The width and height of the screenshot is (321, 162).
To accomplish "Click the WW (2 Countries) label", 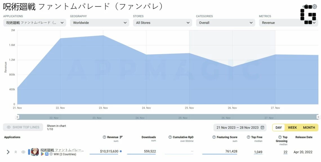I will [x=65, y=154].
